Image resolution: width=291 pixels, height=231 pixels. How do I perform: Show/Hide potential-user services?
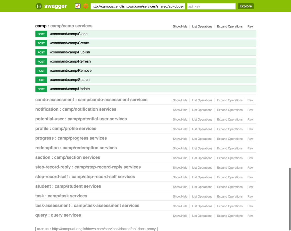point(180,119)
